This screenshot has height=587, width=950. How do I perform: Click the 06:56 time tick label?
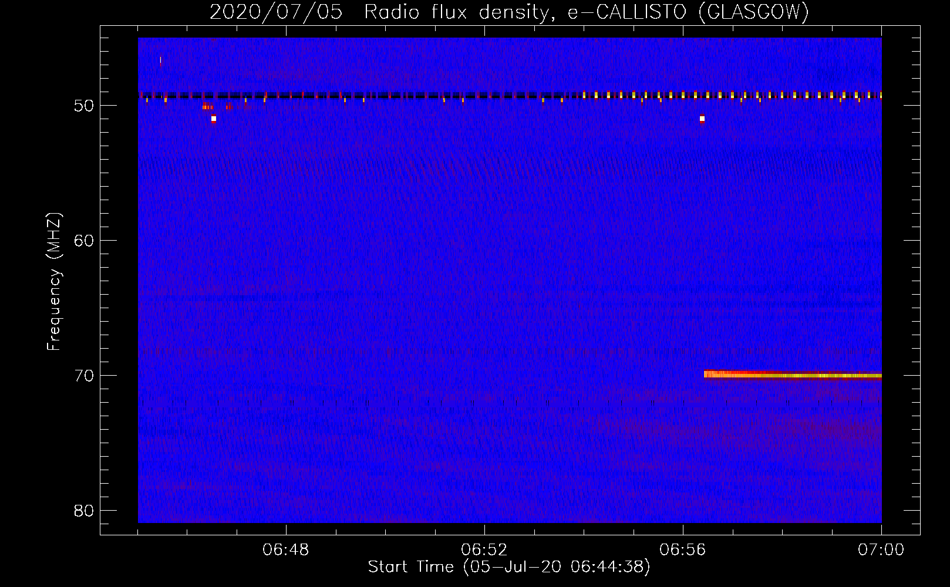[x=683, y=550]
